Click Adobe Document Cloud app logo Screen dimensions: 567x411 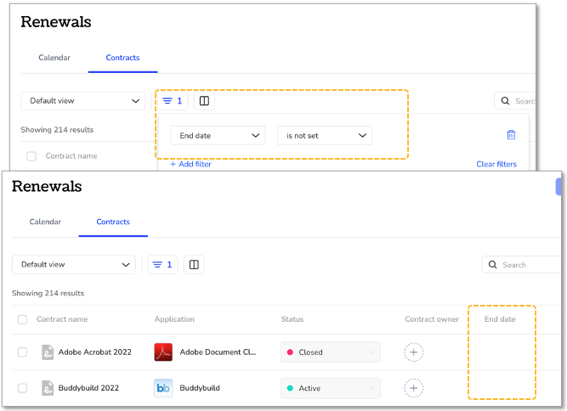(163, 352)
